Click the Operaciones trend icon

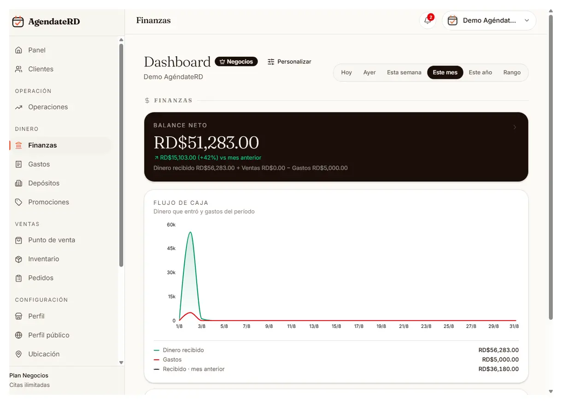coord(18,107)
